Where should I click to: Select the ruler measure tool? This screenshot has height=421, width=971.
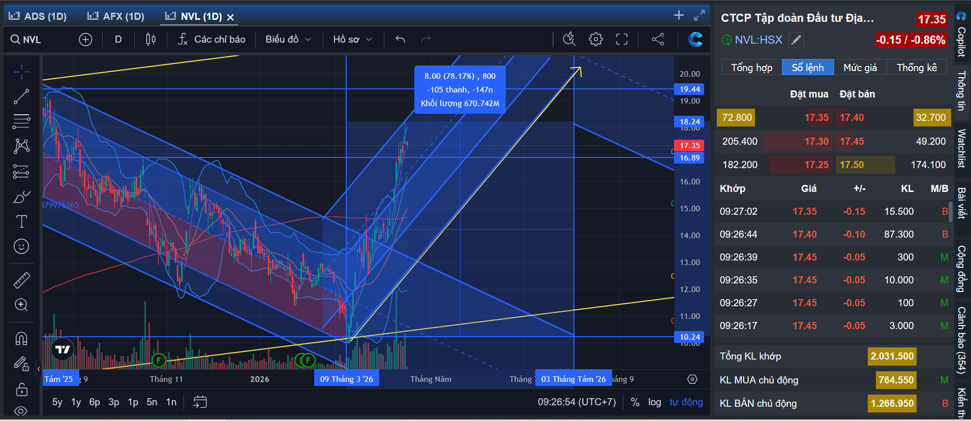pos(21,280)
